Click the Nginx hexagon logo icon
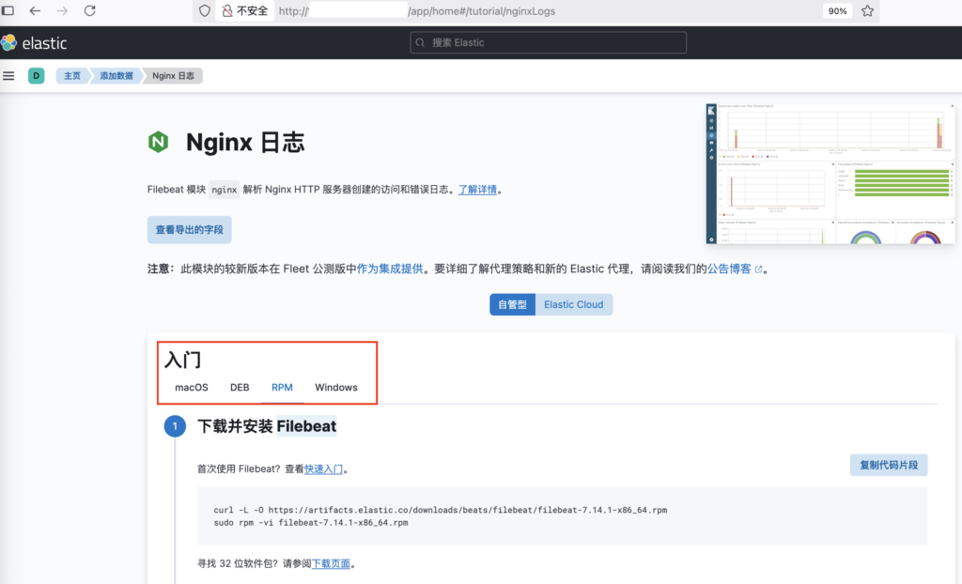Image resolution: width=962 pixels, height=584 pixels. click(x=158, y=143)
